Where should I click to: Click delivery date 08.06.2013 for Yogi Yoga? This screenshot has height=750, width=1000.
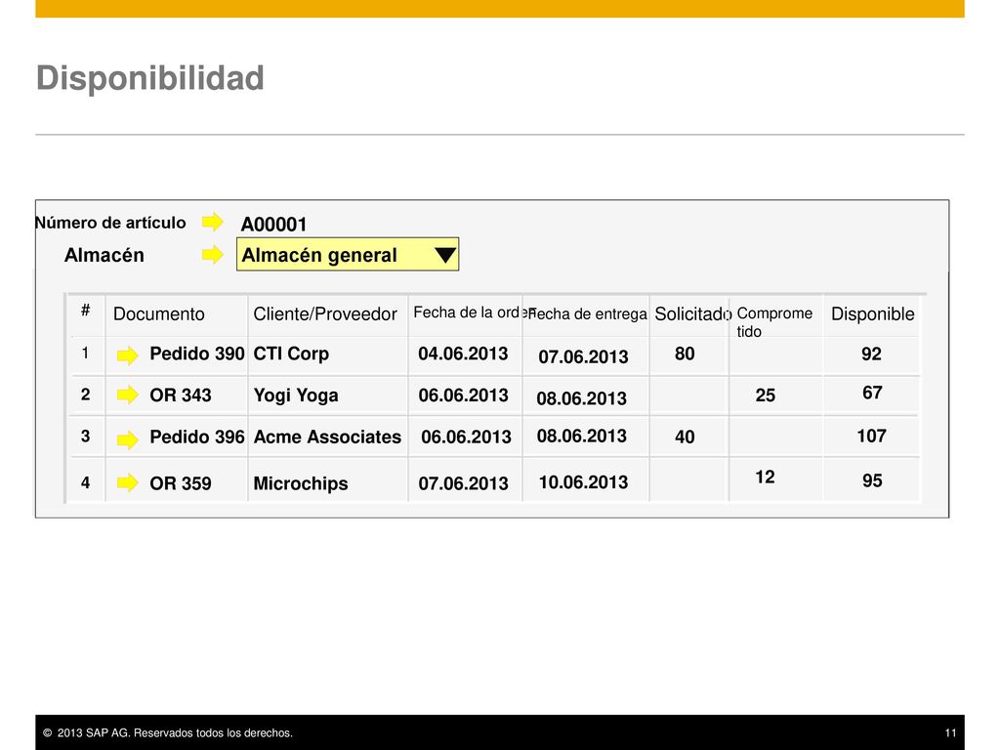coord(582,398)
